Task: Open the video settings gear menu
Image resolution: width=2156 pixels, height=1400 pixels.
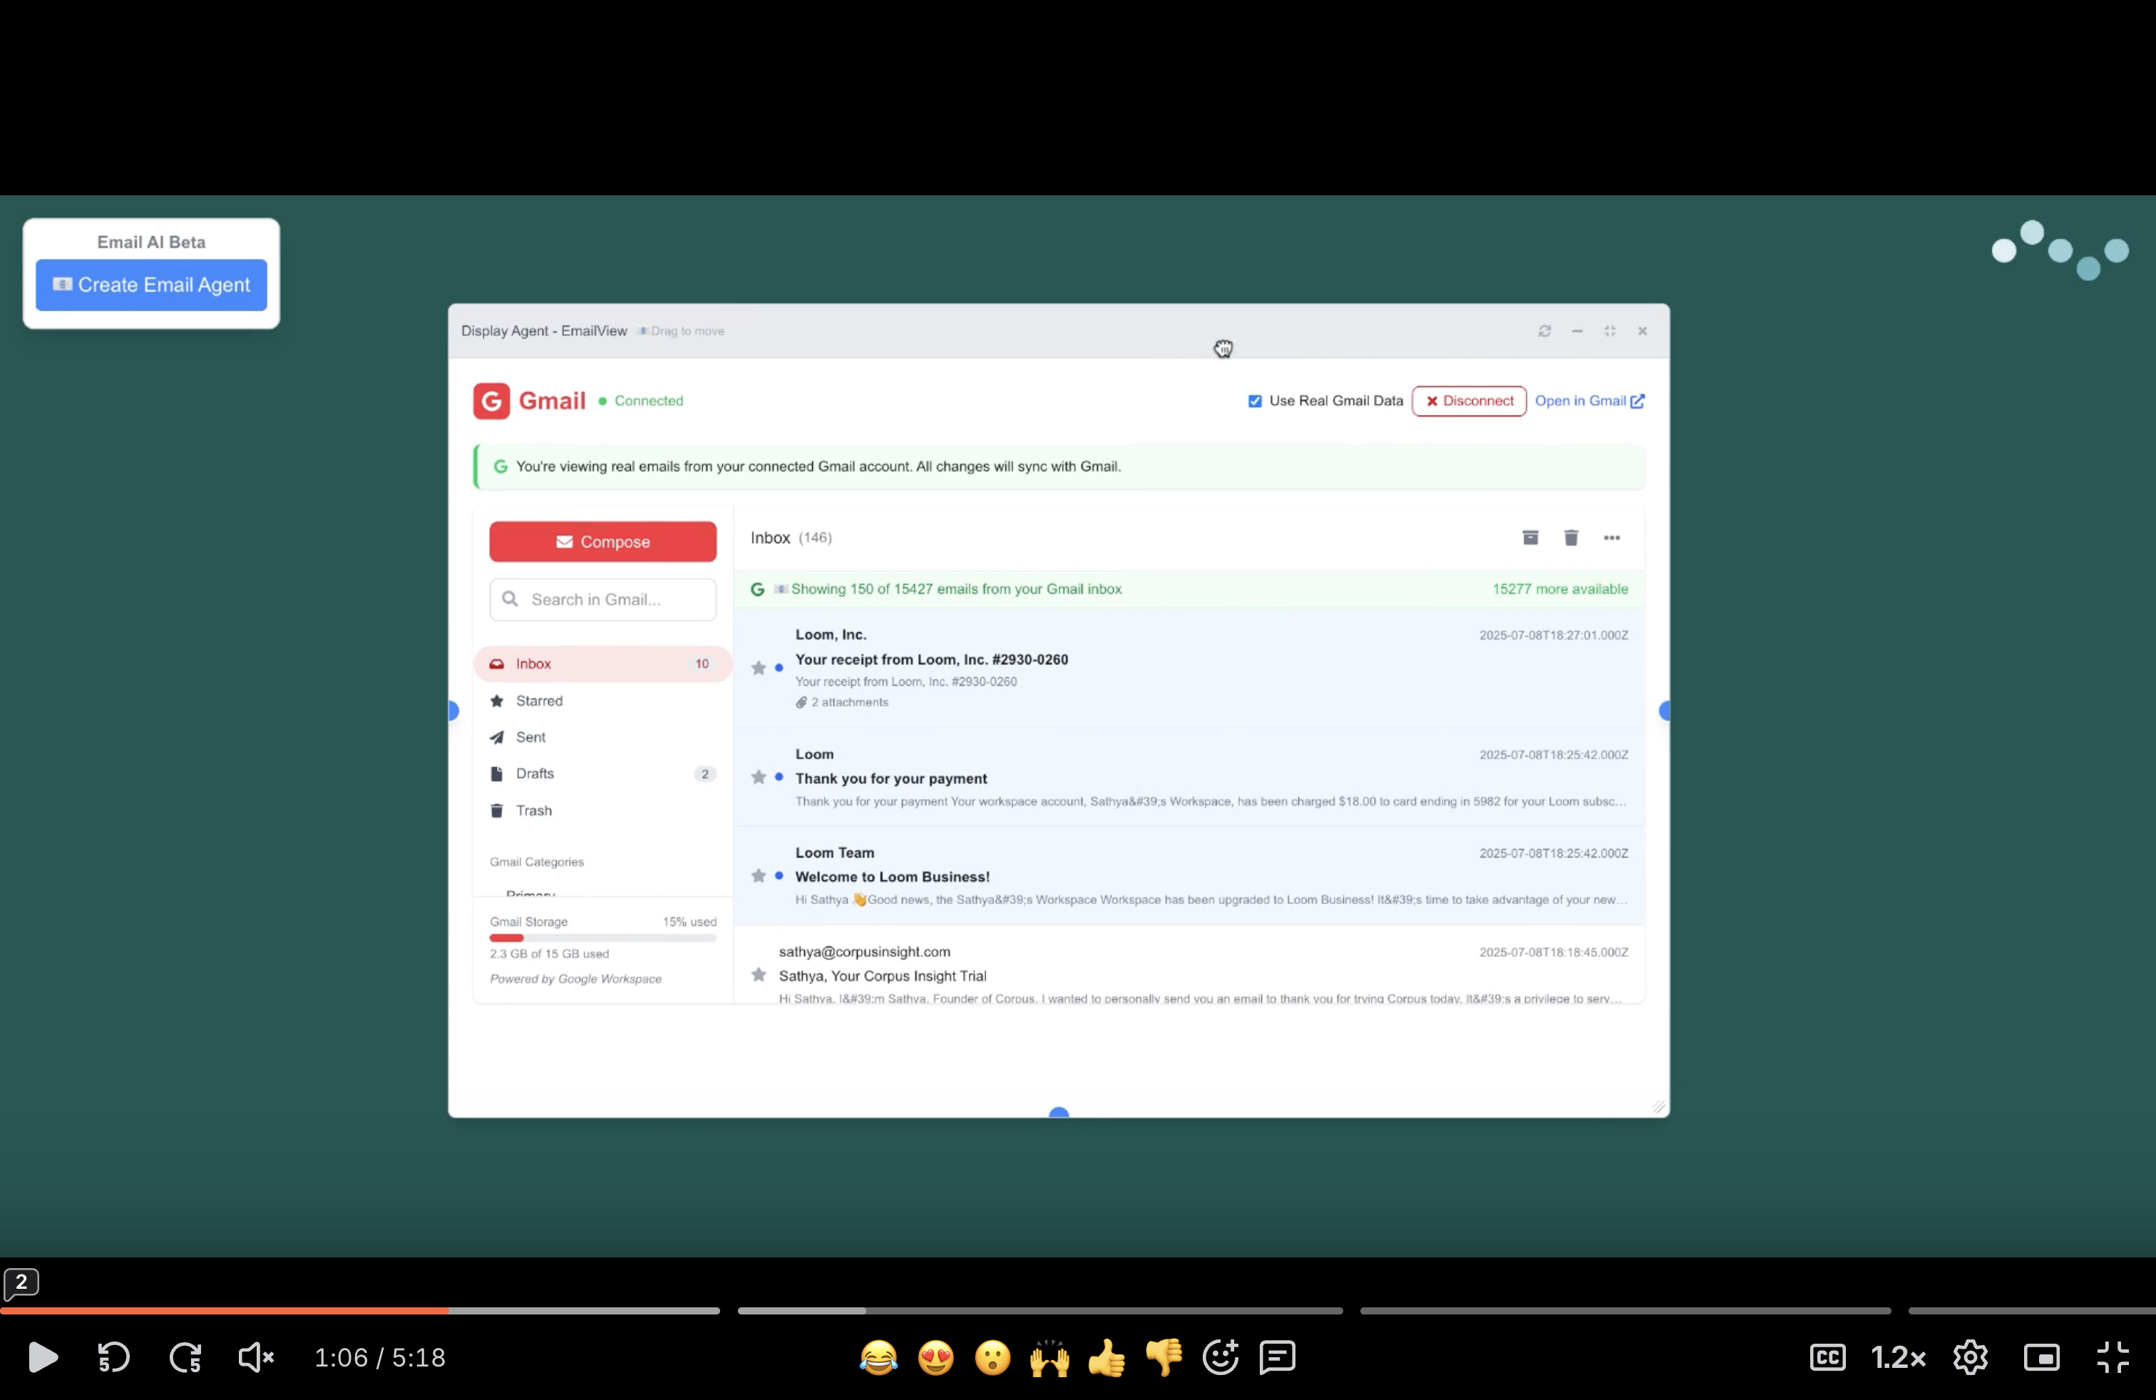Action: tap(1971, 1357)
